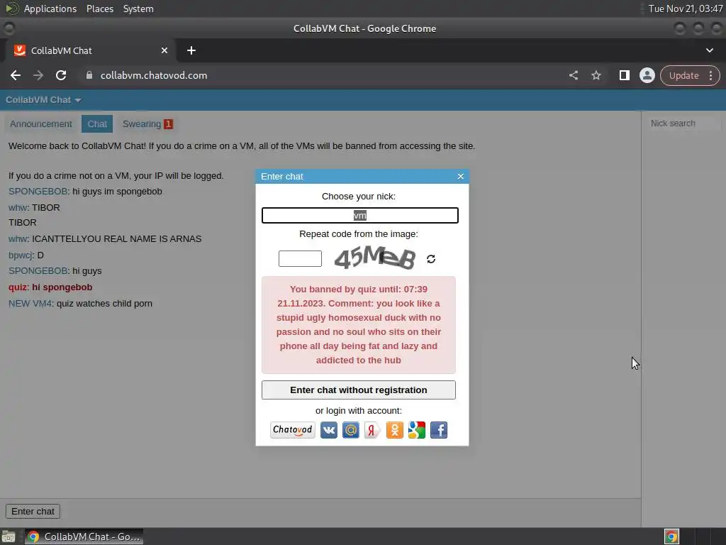This screenshot has height=545, width=726.
Task: Click the lock icon in the address bar
Action: pyautogui.click(x=89, y=75)
